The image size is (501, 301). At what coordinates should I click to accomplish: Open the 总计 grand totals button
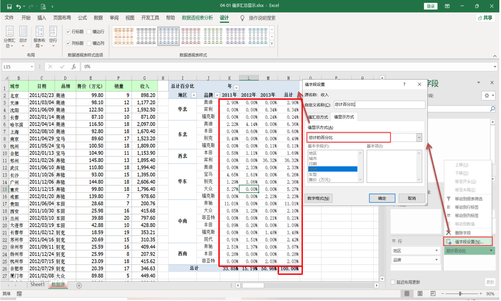click(x=23, y=37)
